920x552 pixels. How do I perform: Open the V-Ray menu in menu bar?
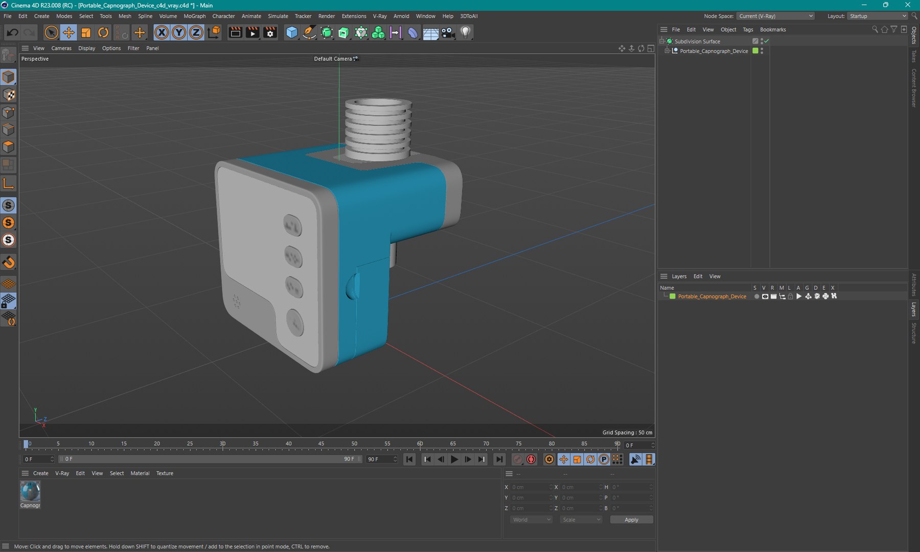380,16
